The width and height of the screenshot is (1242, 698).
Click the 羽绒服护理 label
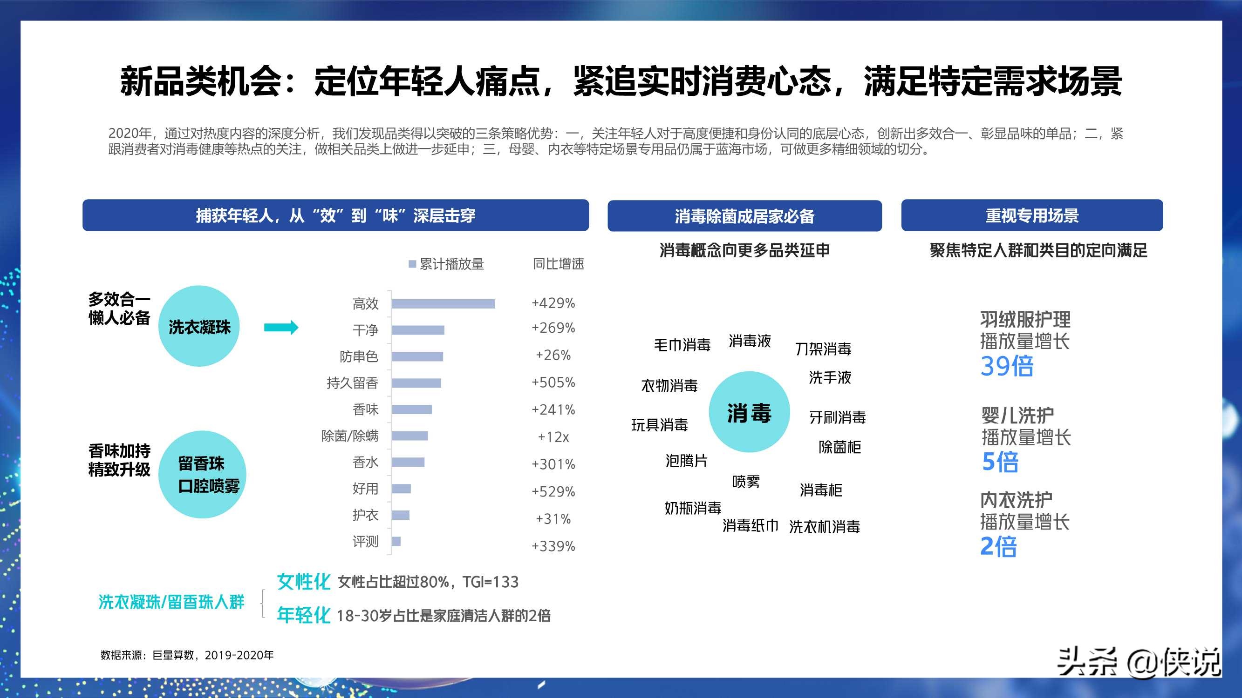coord(1025,319)
